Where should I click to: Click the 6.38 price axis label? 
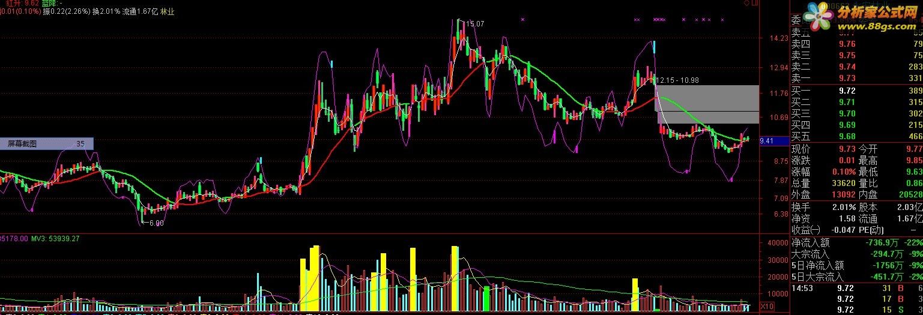pyautogui.click(x=781, y=214)
